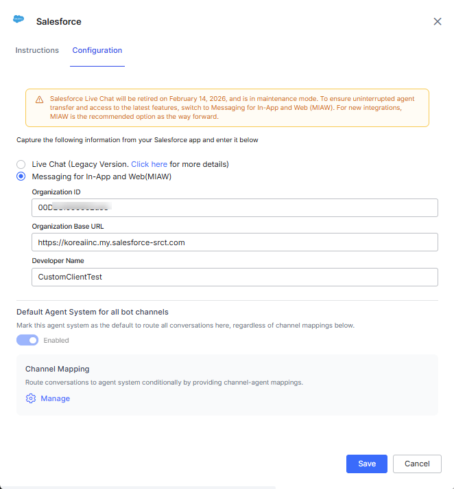Screen dimensions: 454x489
Task: Click the Cancel button
Action: (417, 464)
